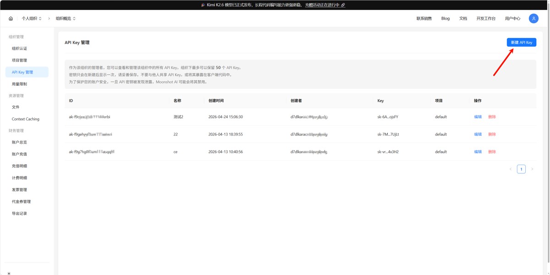Click 编辑 for the key named ce
550x275 pixels.
click(x=478, y=152)
